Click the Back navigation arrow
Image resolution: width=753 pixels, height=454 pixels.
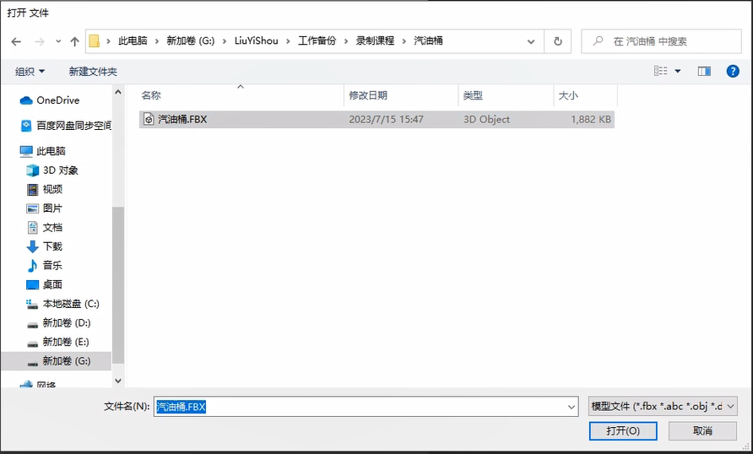click(x=16, y=41)
